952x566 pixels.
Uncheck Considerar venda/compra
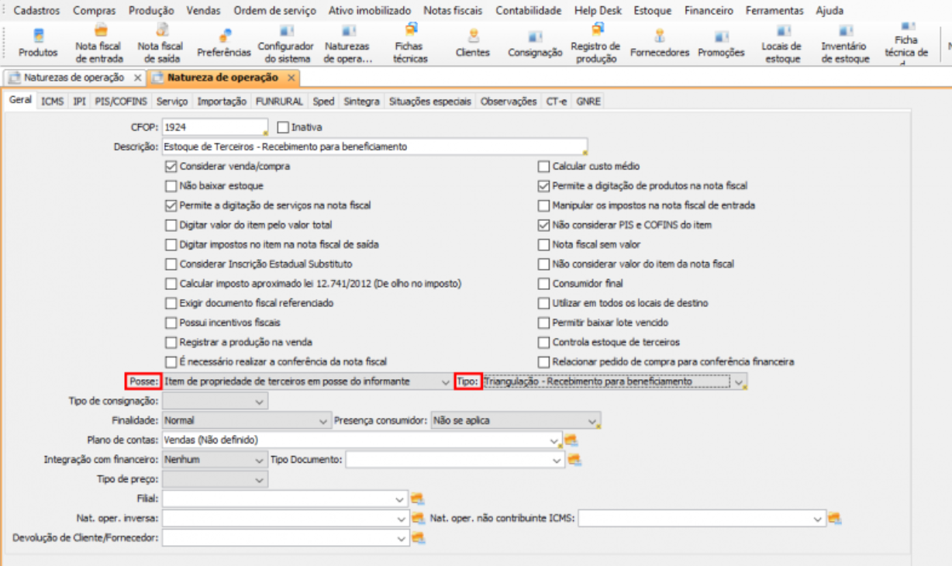pos(171,167)
